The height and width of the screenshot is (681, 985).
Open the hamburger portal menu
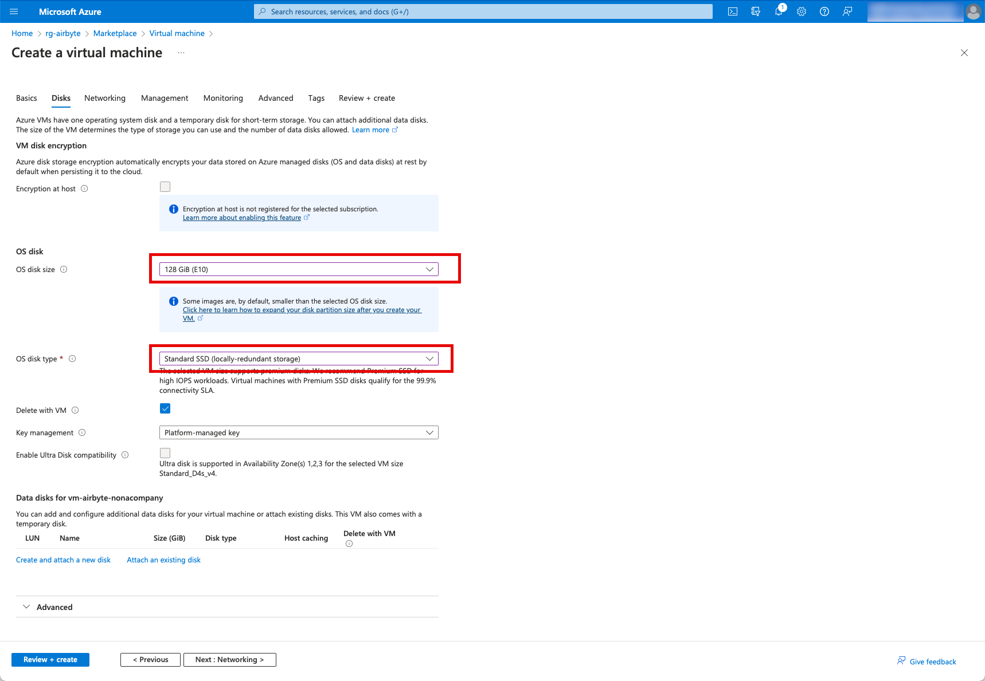14,11
